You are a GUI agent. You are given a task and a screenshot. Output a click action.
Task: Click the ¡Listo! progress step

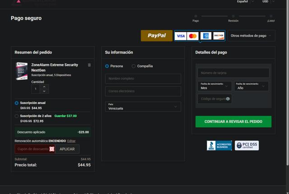click(x=271, y=18)
